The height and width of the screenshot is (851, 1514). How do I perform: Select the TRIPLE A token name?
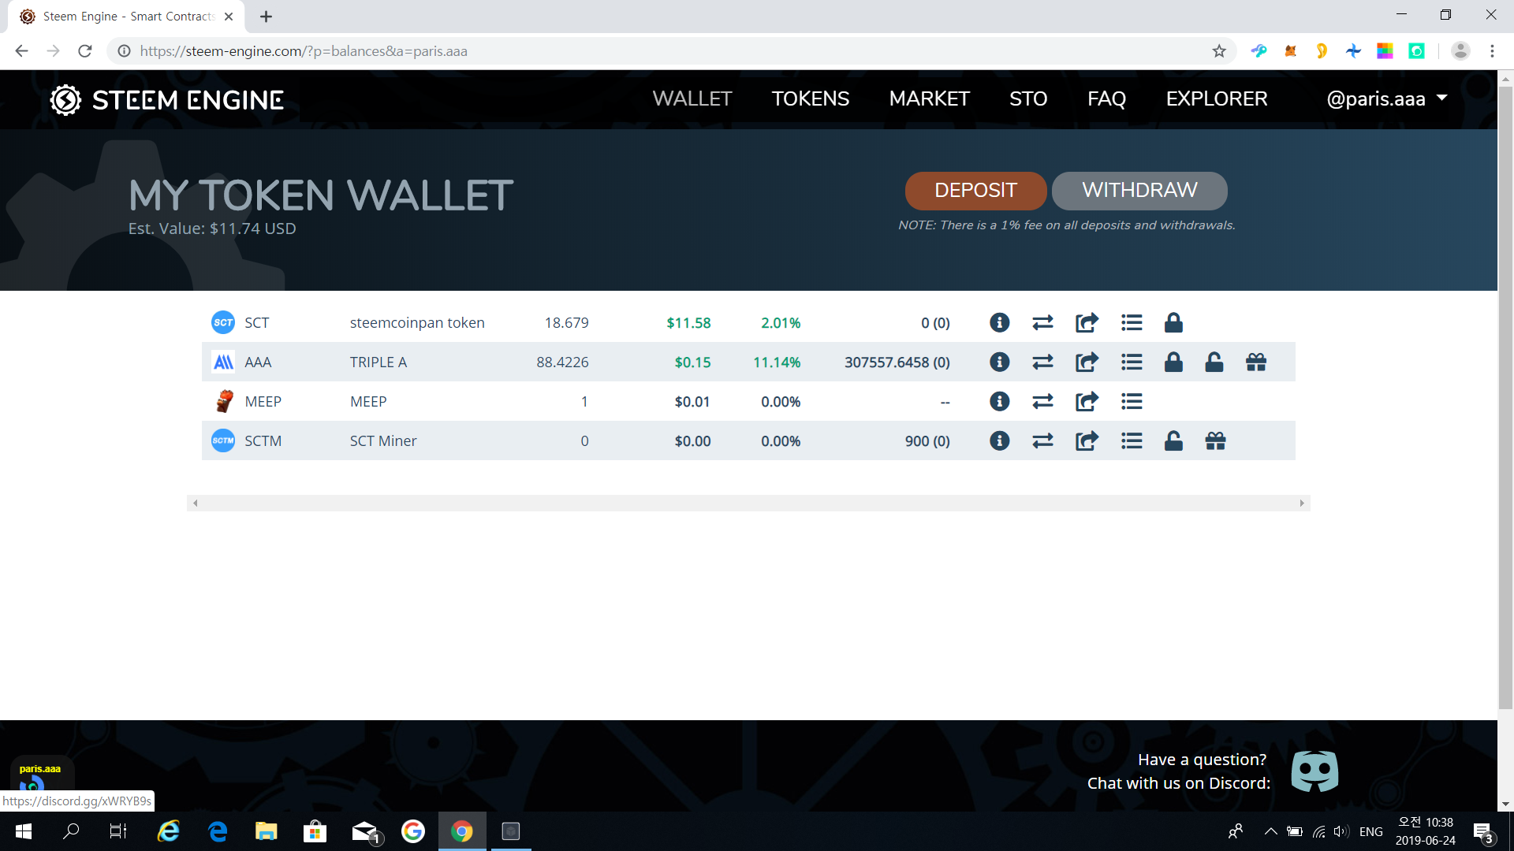coord(378,362)
